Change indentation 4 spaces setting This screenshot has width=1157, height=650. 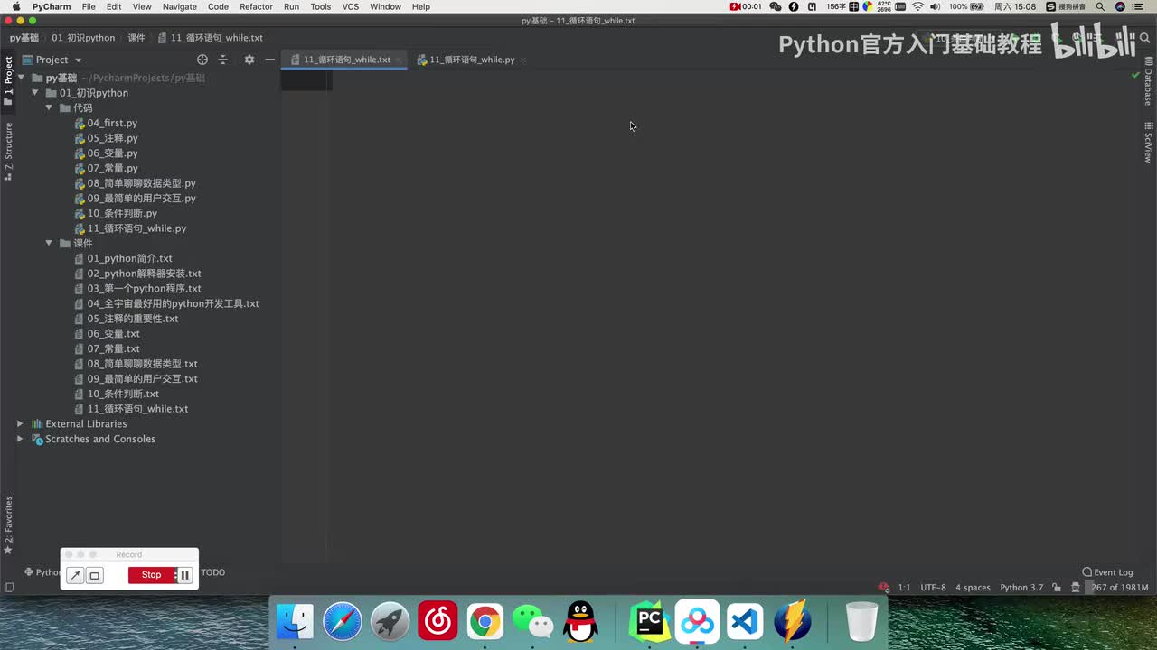coord(973,588)
